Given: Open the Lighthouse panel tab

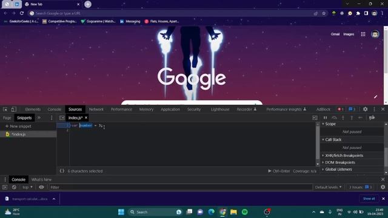Looking at the screenshot, I should coord(220,109).
